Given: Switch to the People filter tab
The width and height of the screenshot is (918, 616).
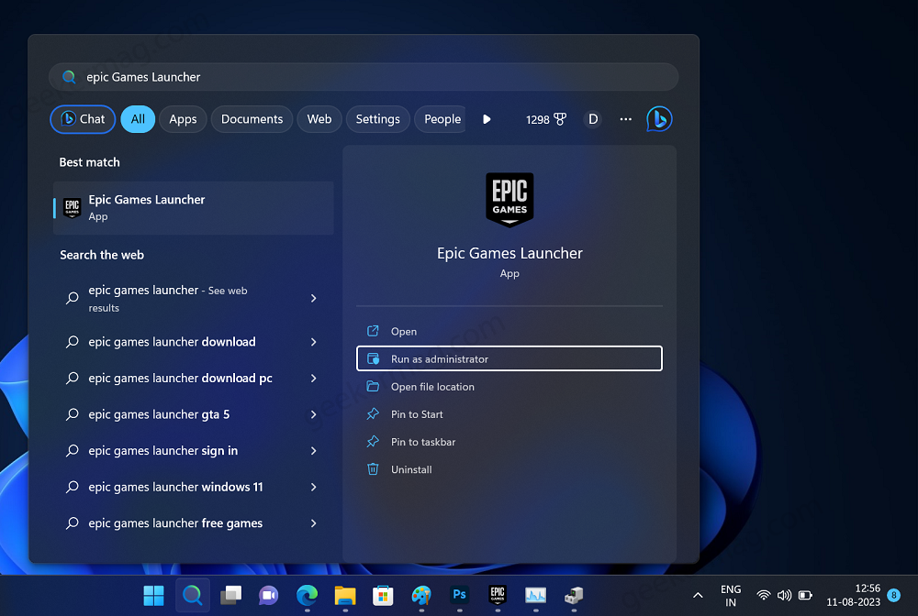Looking at the screenshot, I should point(441,119).
